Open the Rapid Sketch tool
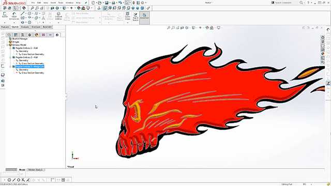This screenshot has height=186, width=331. (136, 17)
